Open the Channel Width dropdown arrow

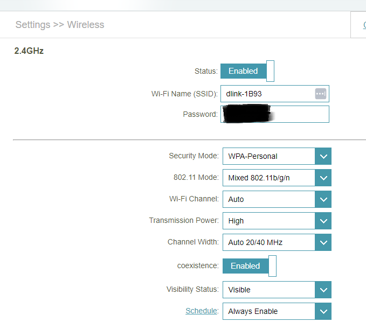coord(323,242)
